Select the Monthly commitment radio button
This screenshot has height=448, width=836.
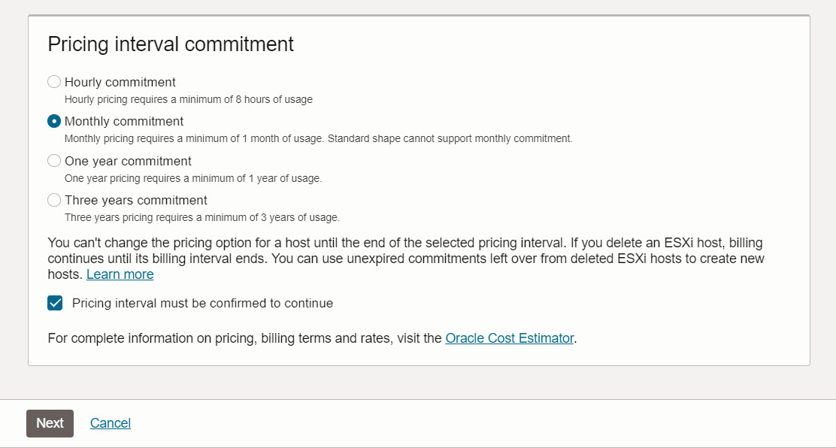pos(54,121)
